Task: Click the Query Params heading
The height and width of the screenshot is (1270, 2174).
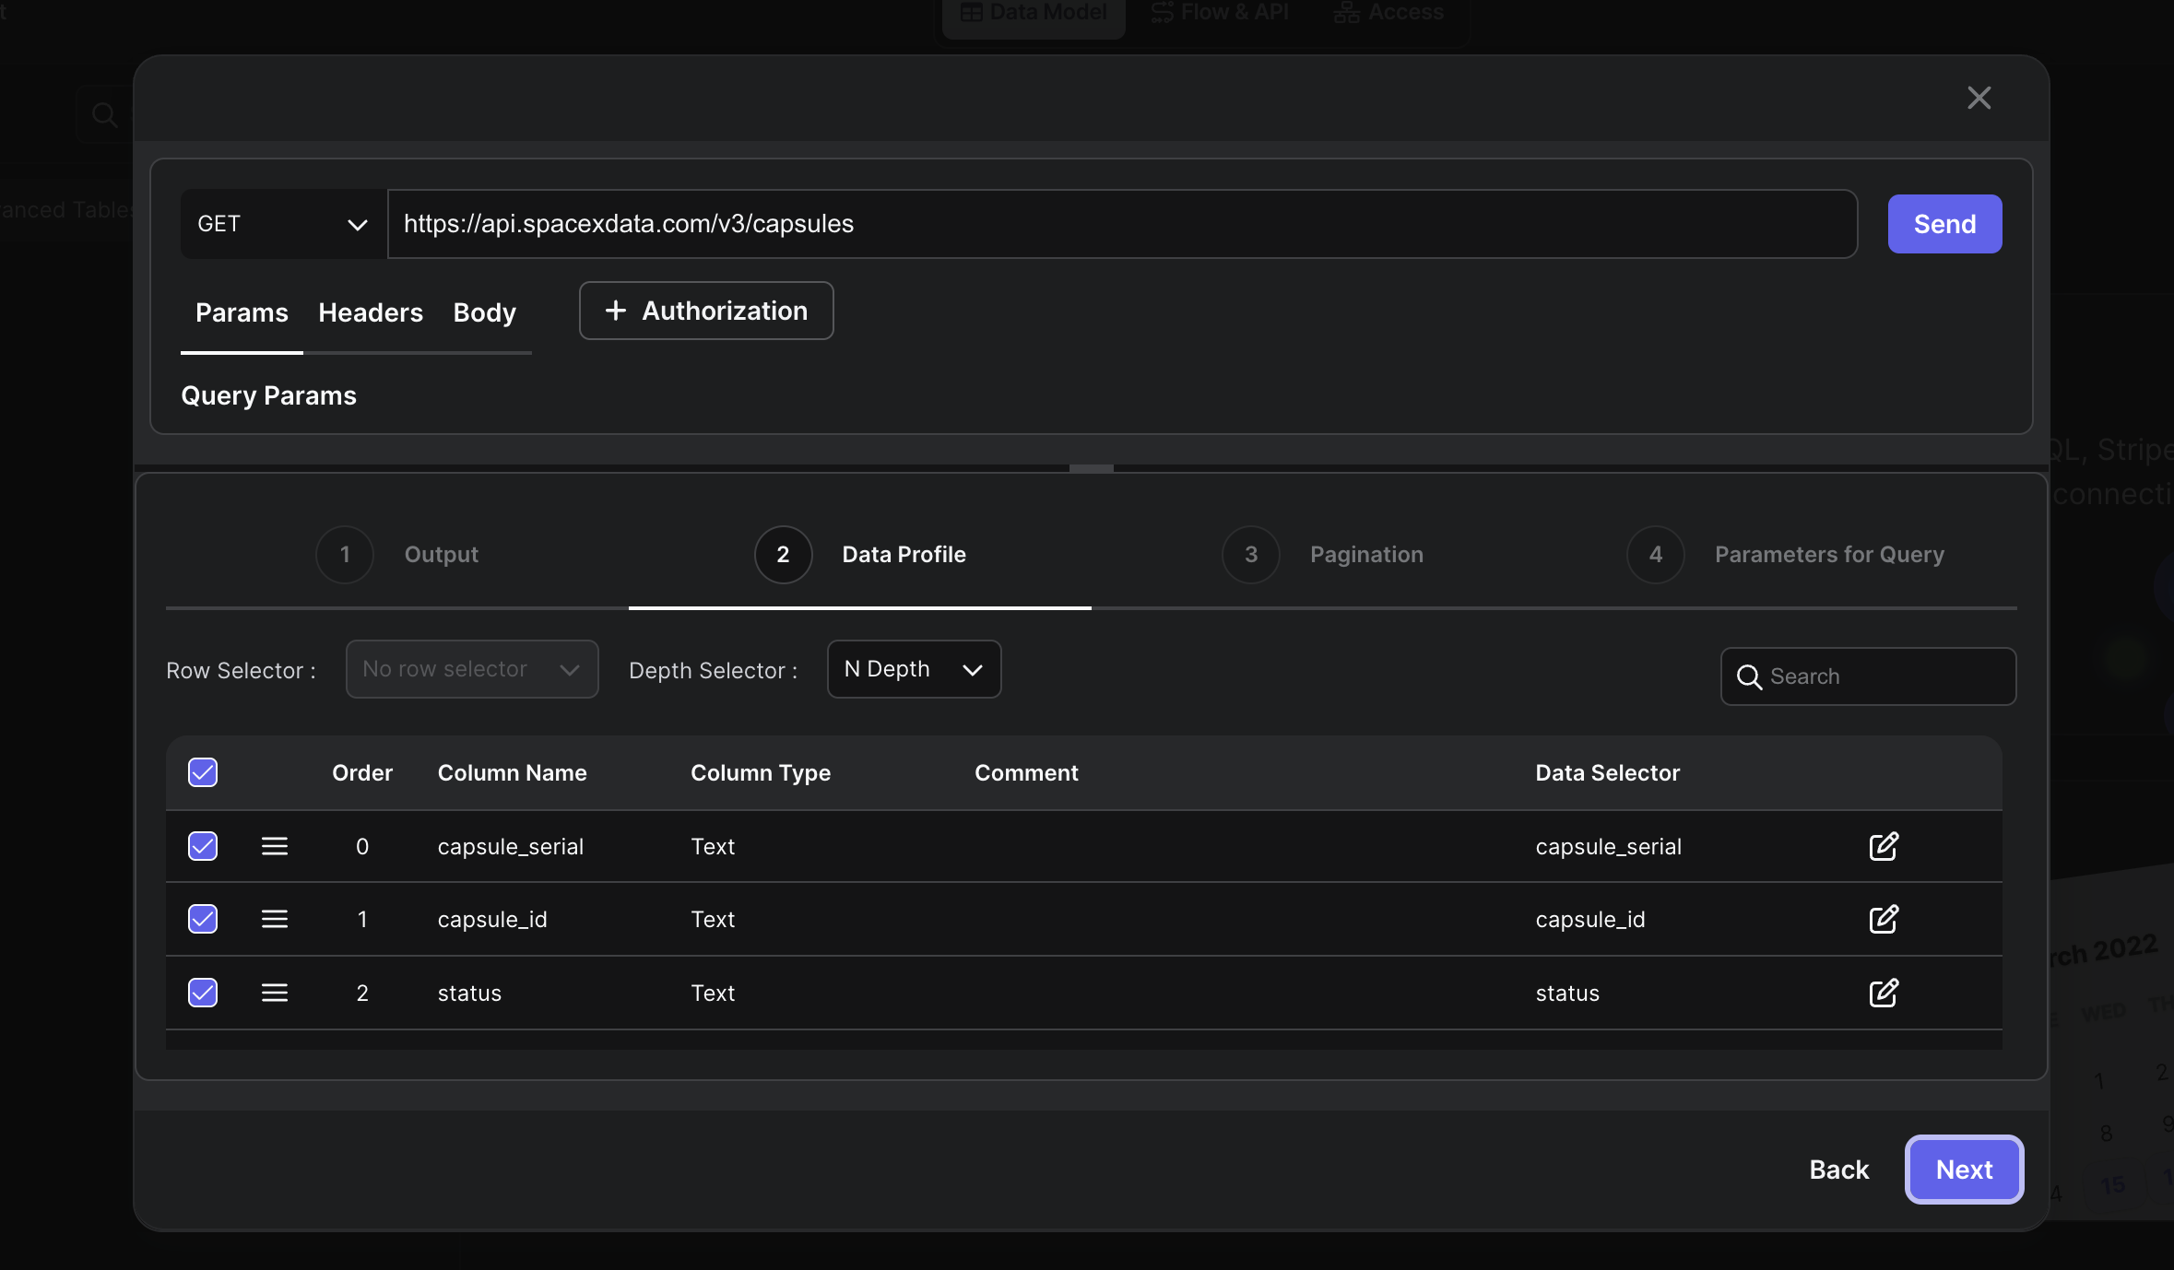Action: tap(268, 395)
